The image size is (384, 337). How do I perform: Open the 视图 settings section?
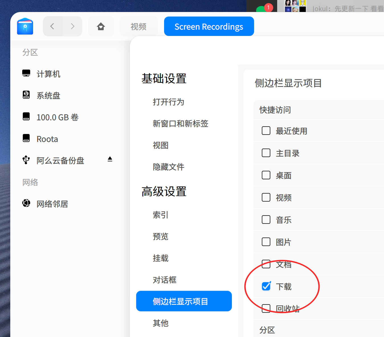point(161,145)
